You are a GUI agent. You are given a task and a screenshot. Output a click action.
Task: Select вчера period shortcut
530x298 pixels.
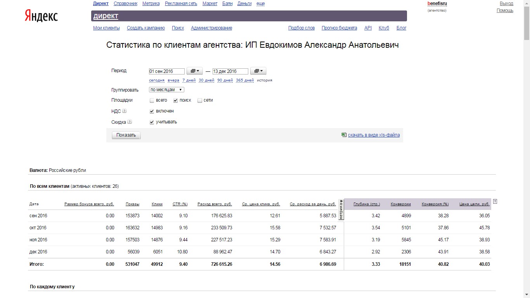click(173, 80)
